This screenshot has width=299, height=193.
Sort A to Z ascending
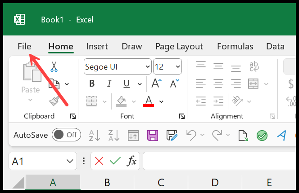[x=95, y=136]
